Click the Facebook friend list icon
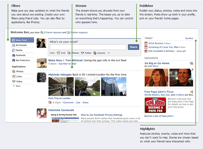The height and width of the screenshot is (149, 203). coord(13,55)
